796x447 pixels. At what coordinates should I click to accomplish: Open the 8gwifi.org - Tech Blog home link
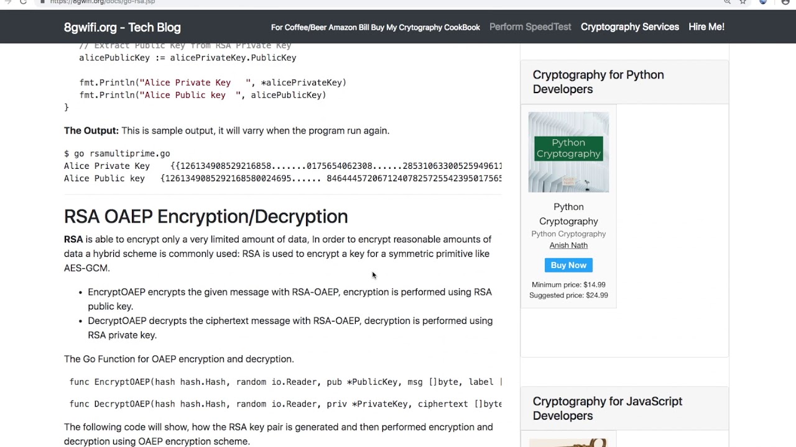click(123, 27)
